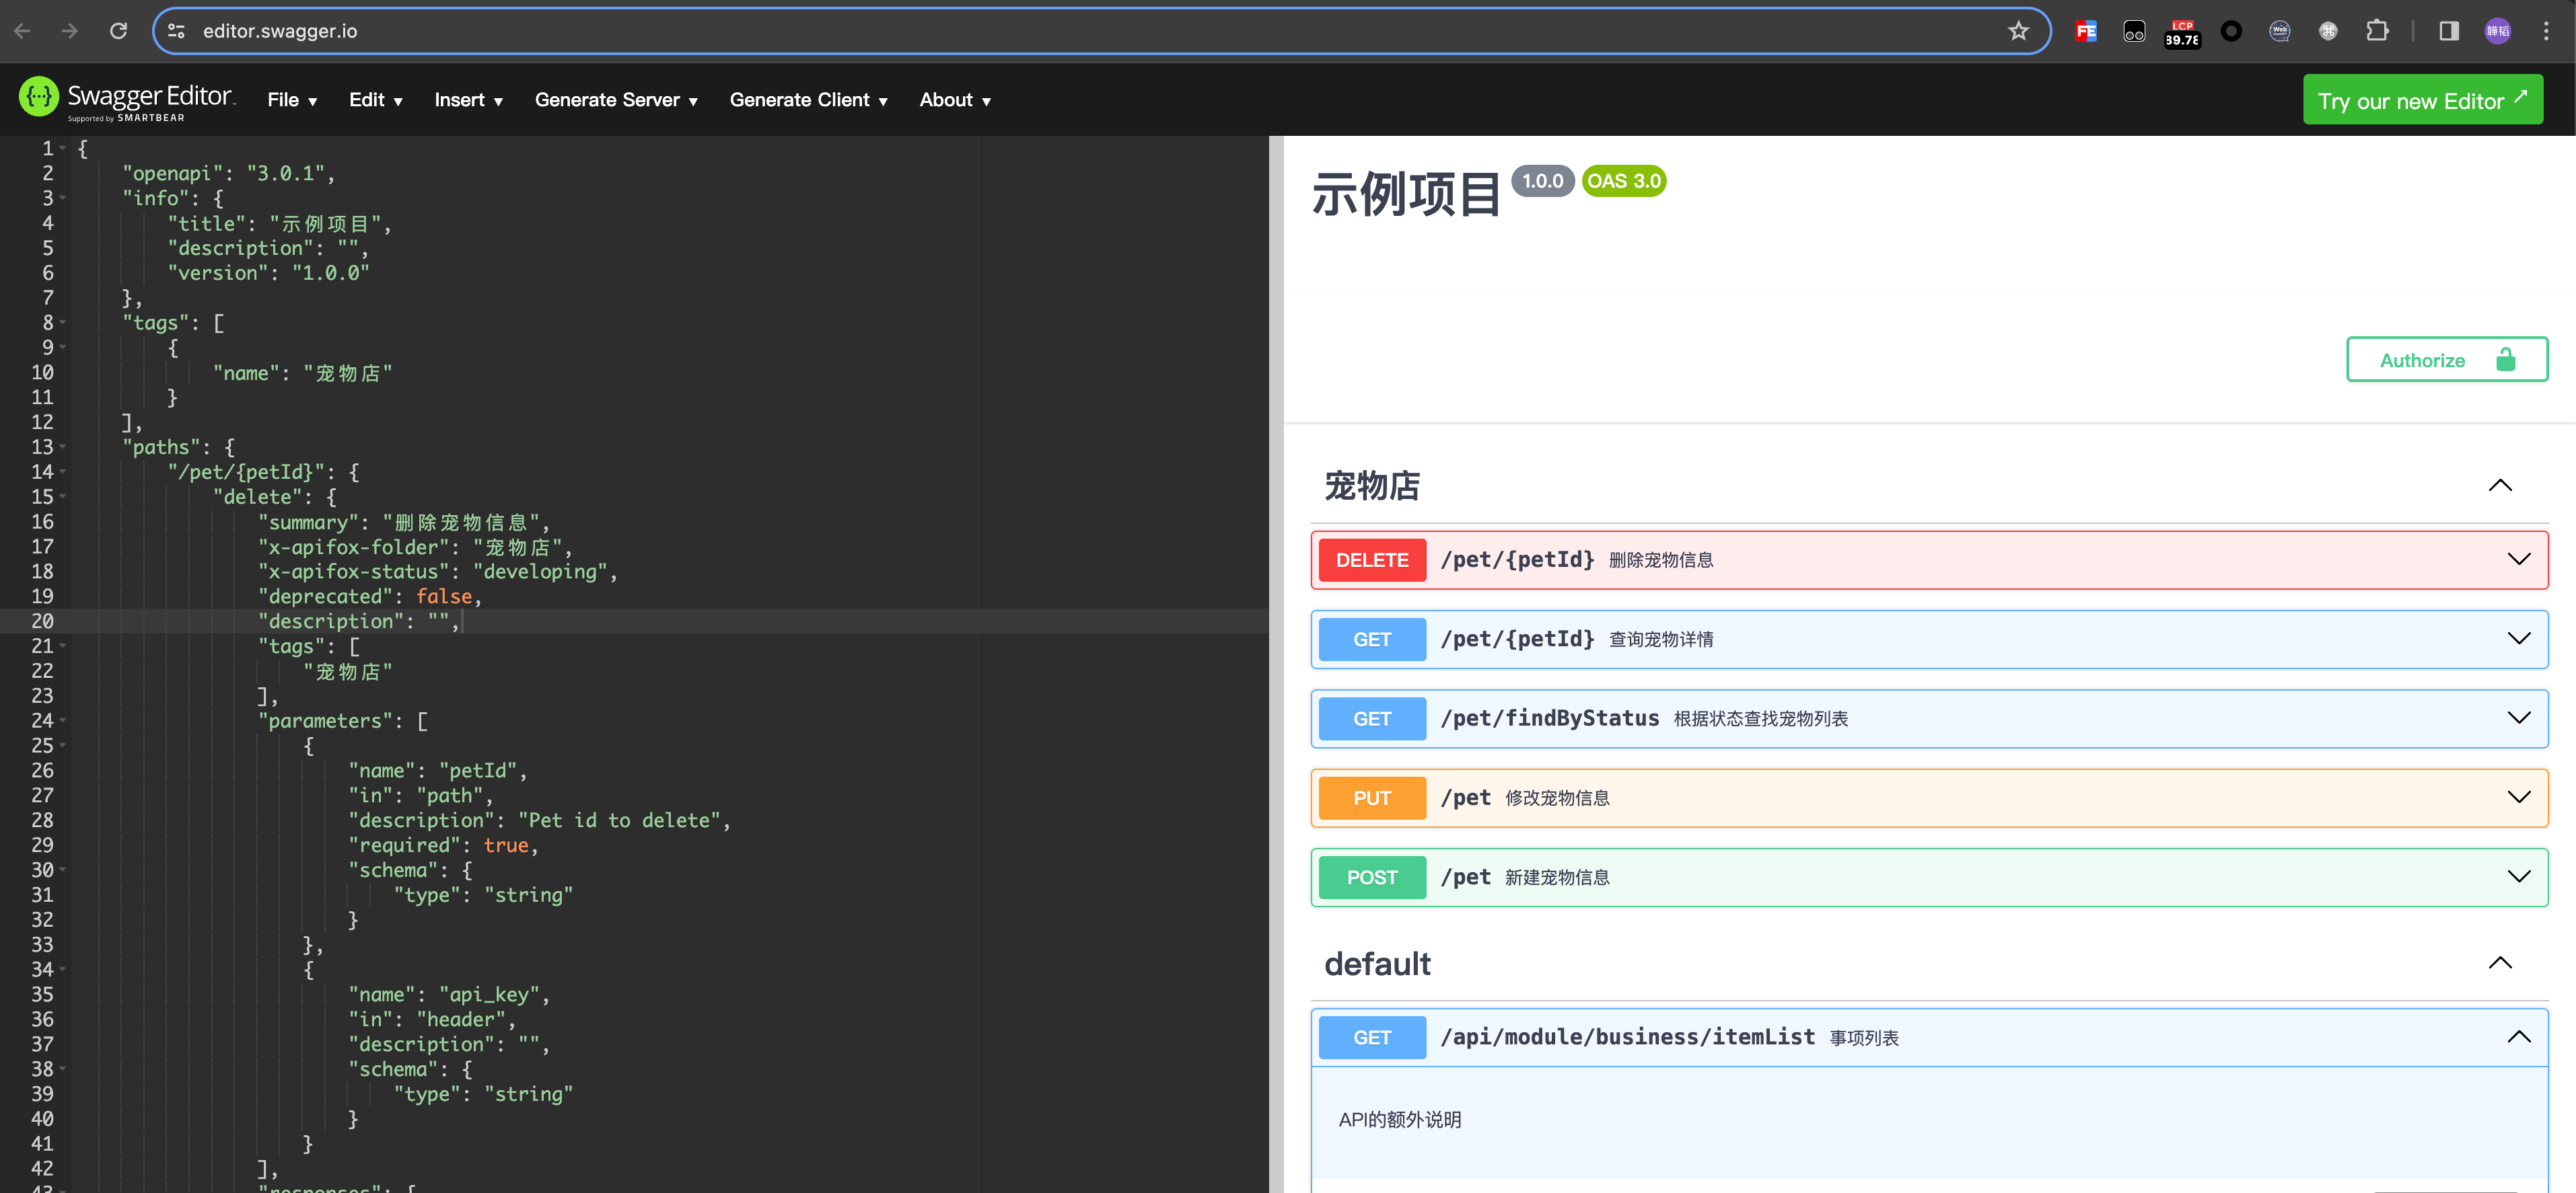Click the black ring extension icon
The width and height of the screenshot is (2576, 1193).
tap(2231, 31)
